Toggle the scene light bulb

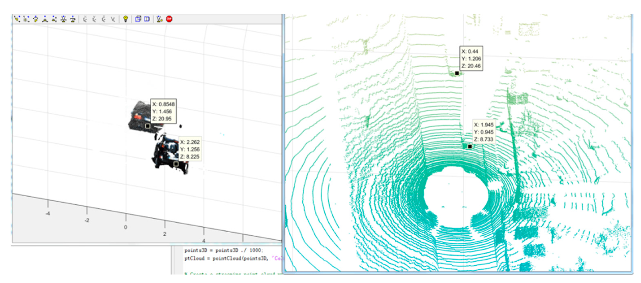125,19
